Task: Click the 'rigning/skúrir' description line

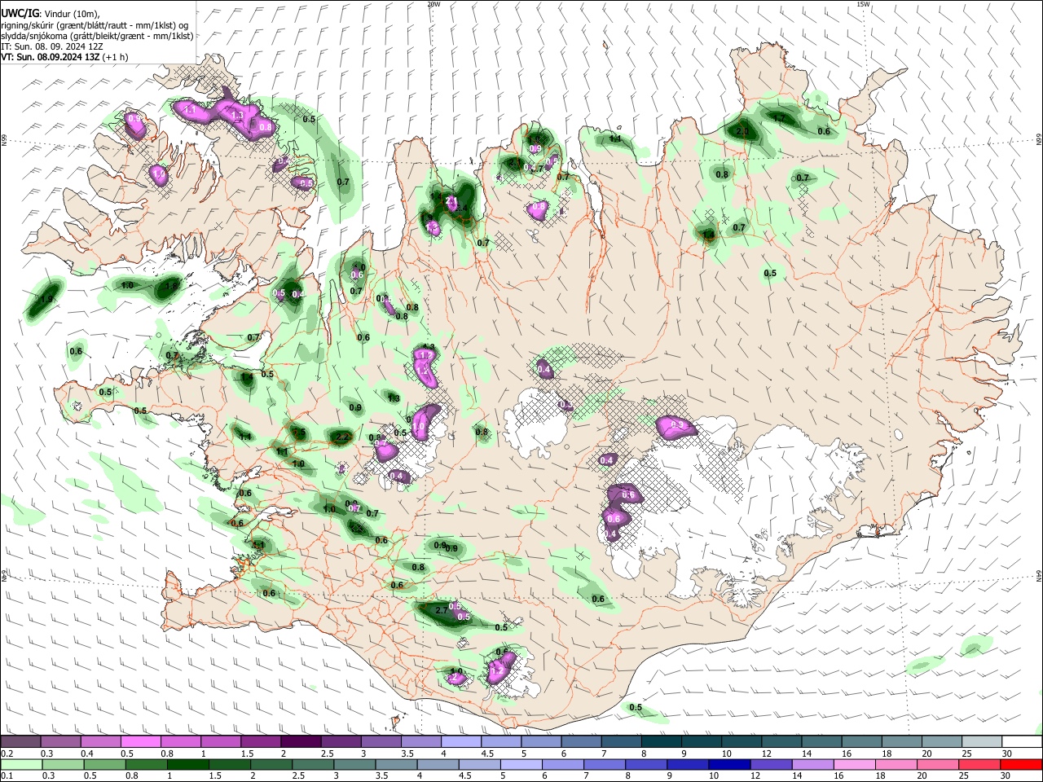Action: 96,25
